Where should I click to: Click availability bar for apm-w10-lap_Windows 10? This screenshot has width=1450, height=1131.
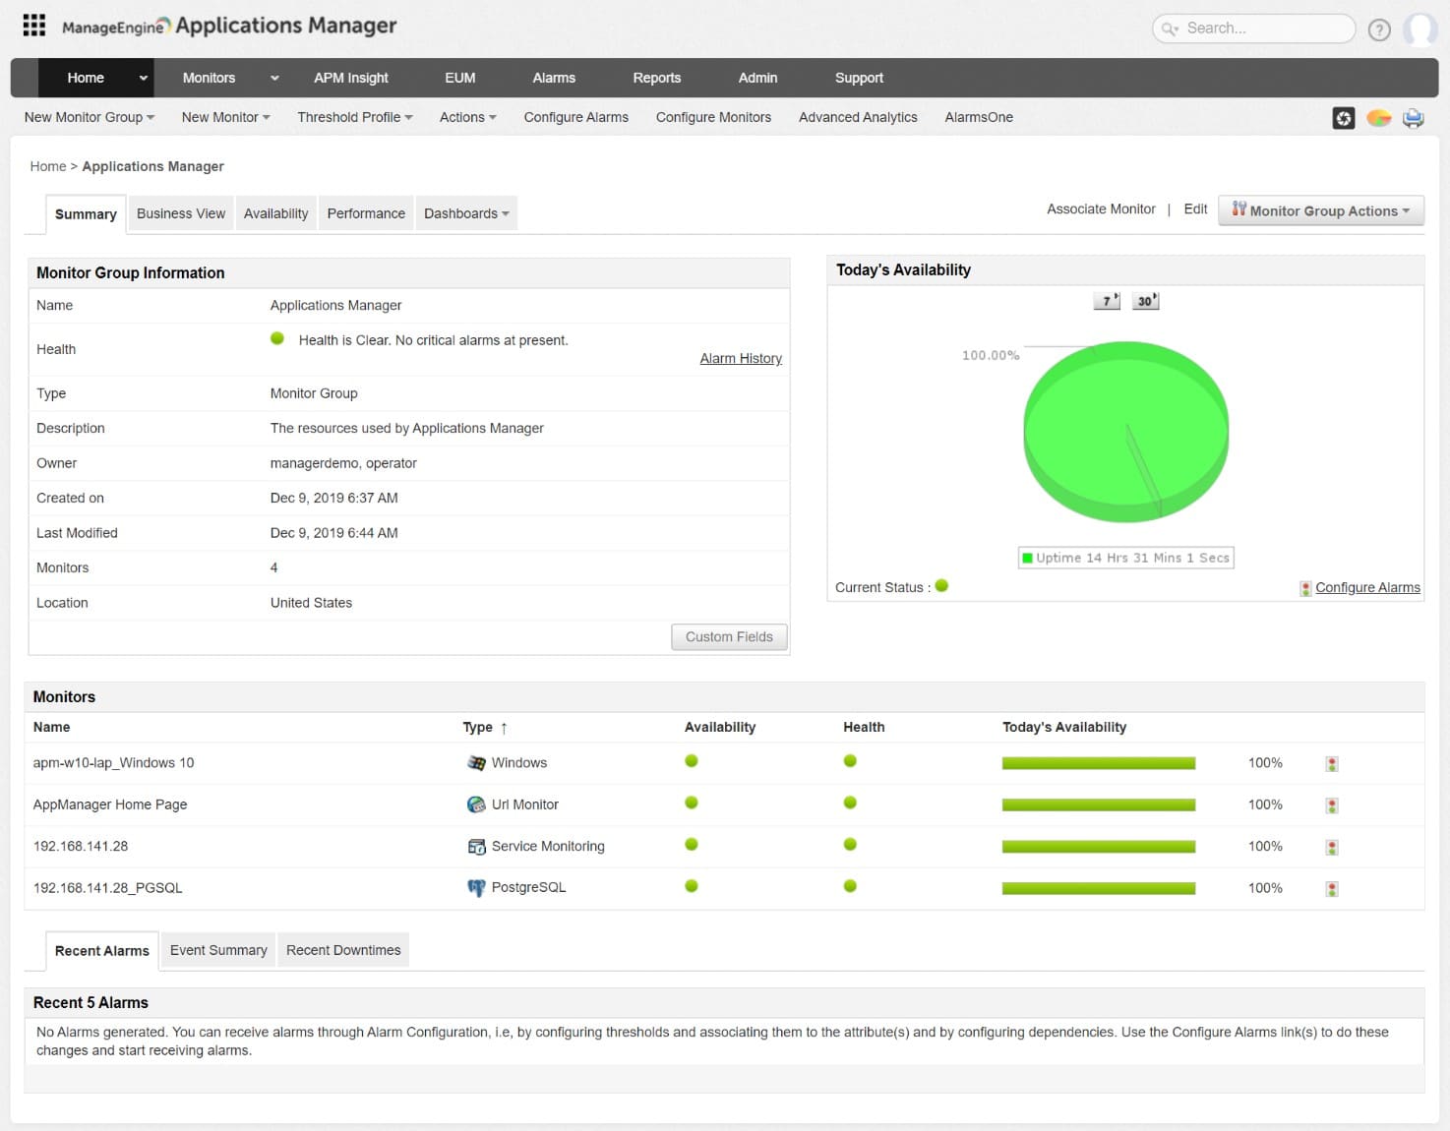click(x=1099, y=763)
